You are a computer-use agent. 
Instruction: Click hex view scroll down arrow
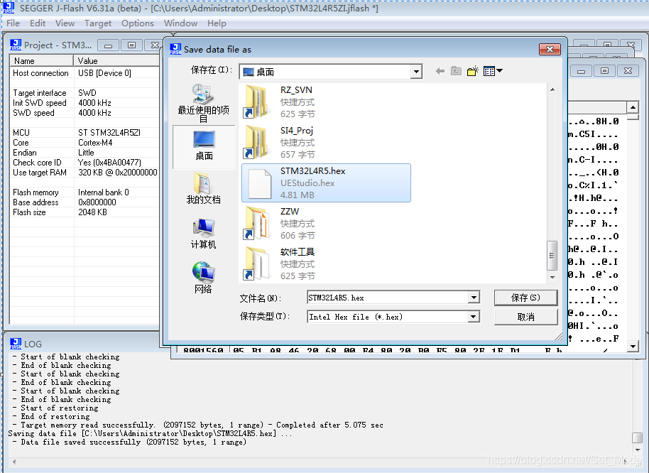(x=633, y=346)
